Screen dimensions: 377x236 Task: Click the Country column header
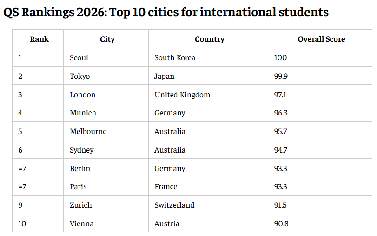tap(208, 39)
